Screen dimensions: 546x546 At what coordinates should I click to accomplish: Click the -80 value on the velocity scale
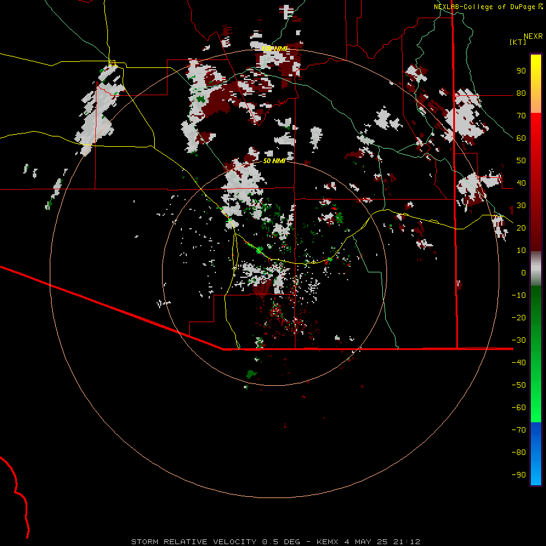[519, 453]
